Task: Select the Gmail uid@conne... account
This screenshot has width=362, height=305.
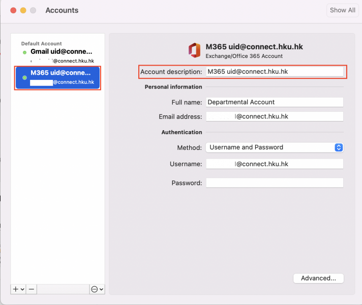Action: click(x=58, y=55)
